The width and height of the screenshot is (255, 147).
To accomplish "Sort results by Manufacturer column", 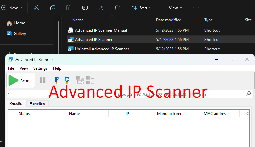I will tap(169, 114).
